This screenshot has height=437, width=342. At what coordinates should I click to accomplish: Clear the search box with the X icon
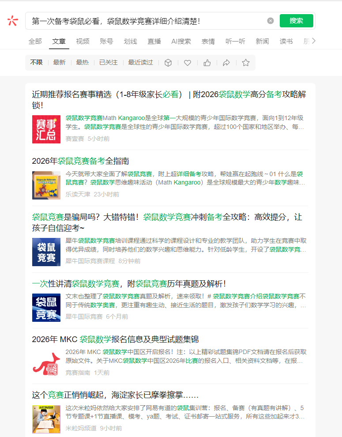tap(271, 21)
